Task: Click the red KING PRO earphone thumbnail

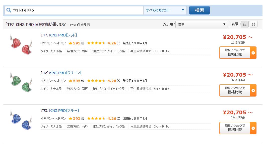Action: coord(21,44)
